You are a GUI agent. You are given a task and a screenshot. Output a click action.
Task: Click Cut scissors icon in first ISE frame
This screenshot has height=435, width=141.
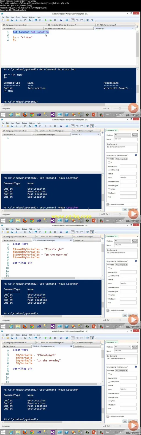(16, 20)
